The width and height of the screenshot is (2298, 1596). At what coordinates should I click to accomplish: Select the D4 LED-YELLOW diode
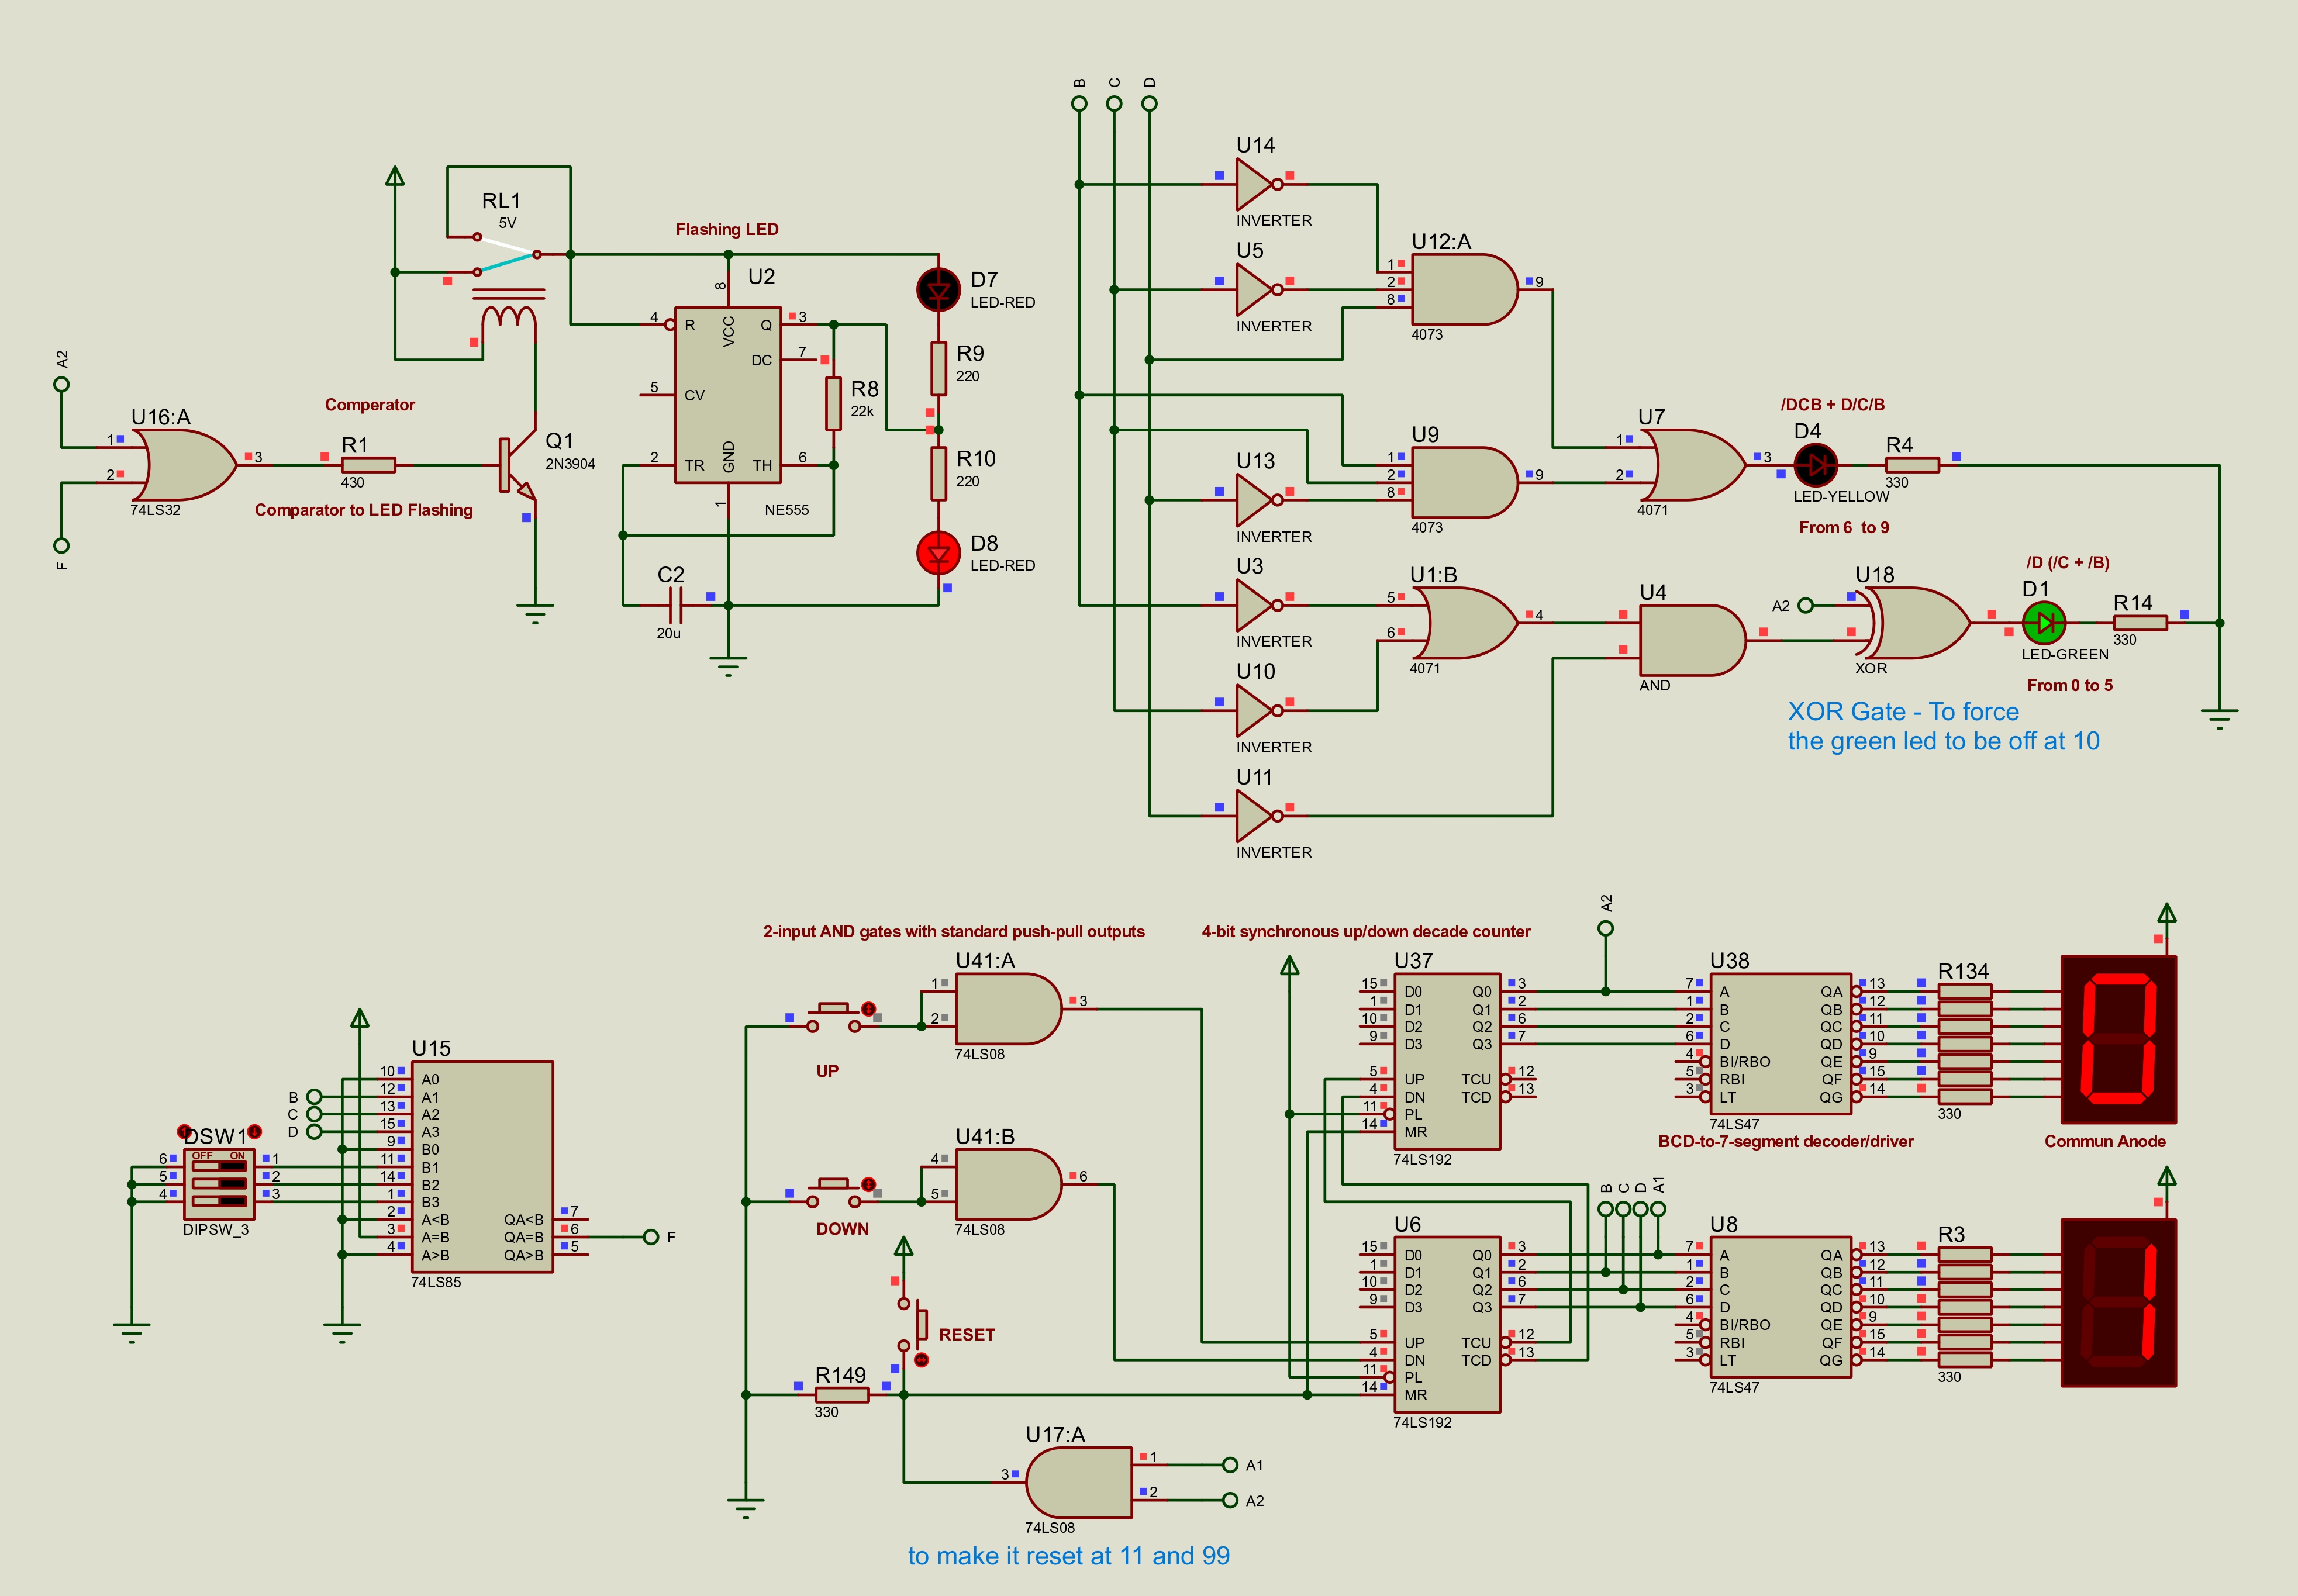(1815, 465)
